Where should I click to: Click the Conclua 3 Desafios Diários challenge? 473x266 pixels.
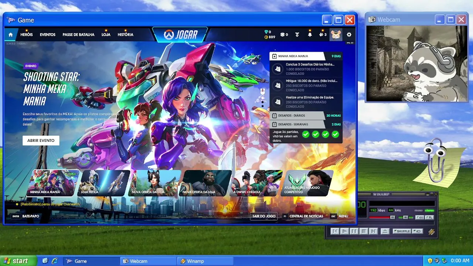306,69
